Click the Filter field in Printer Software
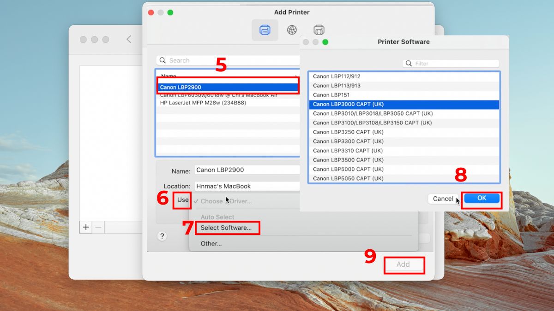Viewport: 554px width, 311px height. pyautogui.click(x=451, y=64)
